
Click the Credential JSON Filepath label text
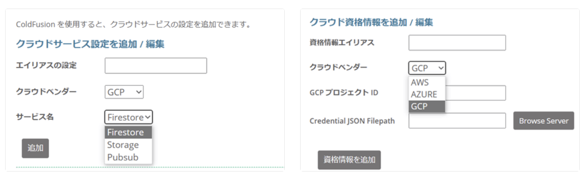352,121
